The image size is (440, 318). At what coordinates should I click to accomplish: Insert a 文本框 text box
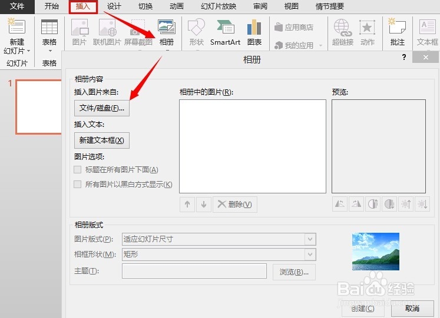(x=428, y=32)
